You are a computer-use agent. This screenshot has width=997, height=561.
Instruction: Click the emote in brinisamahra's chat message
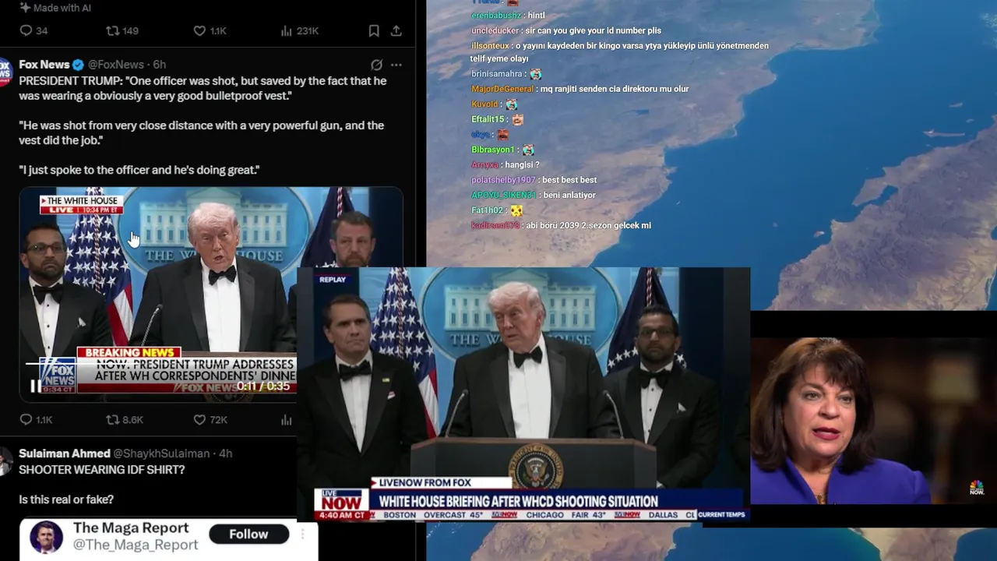[535, 74]
